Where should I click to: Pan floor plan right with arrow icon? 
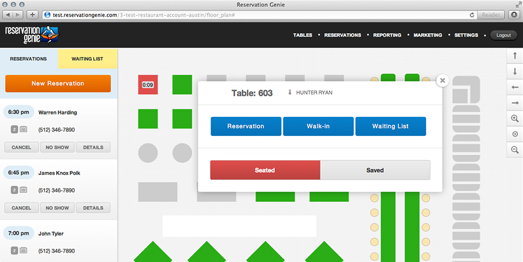[x=515, y=103]
